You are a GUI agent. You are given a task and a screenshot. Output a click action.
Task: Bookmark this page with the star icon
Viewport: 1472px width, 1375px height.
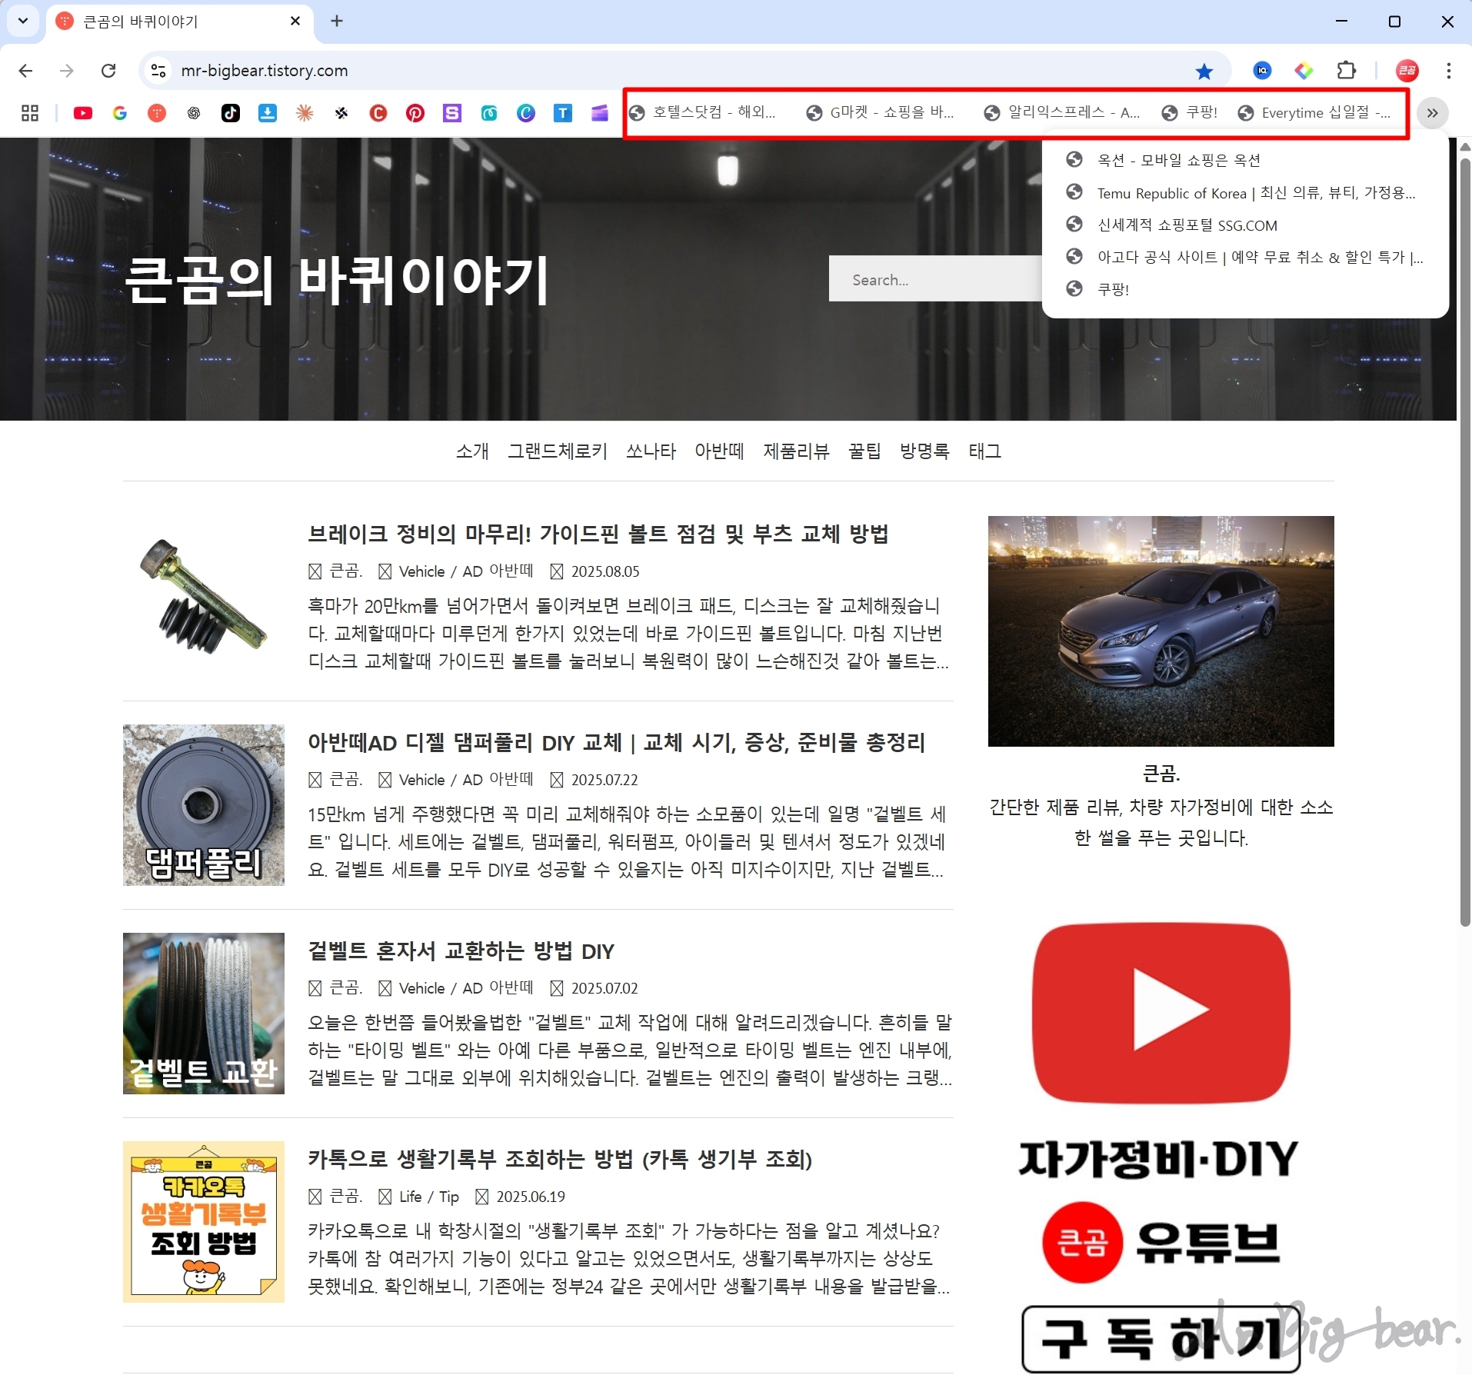[x=1204, y=71]
